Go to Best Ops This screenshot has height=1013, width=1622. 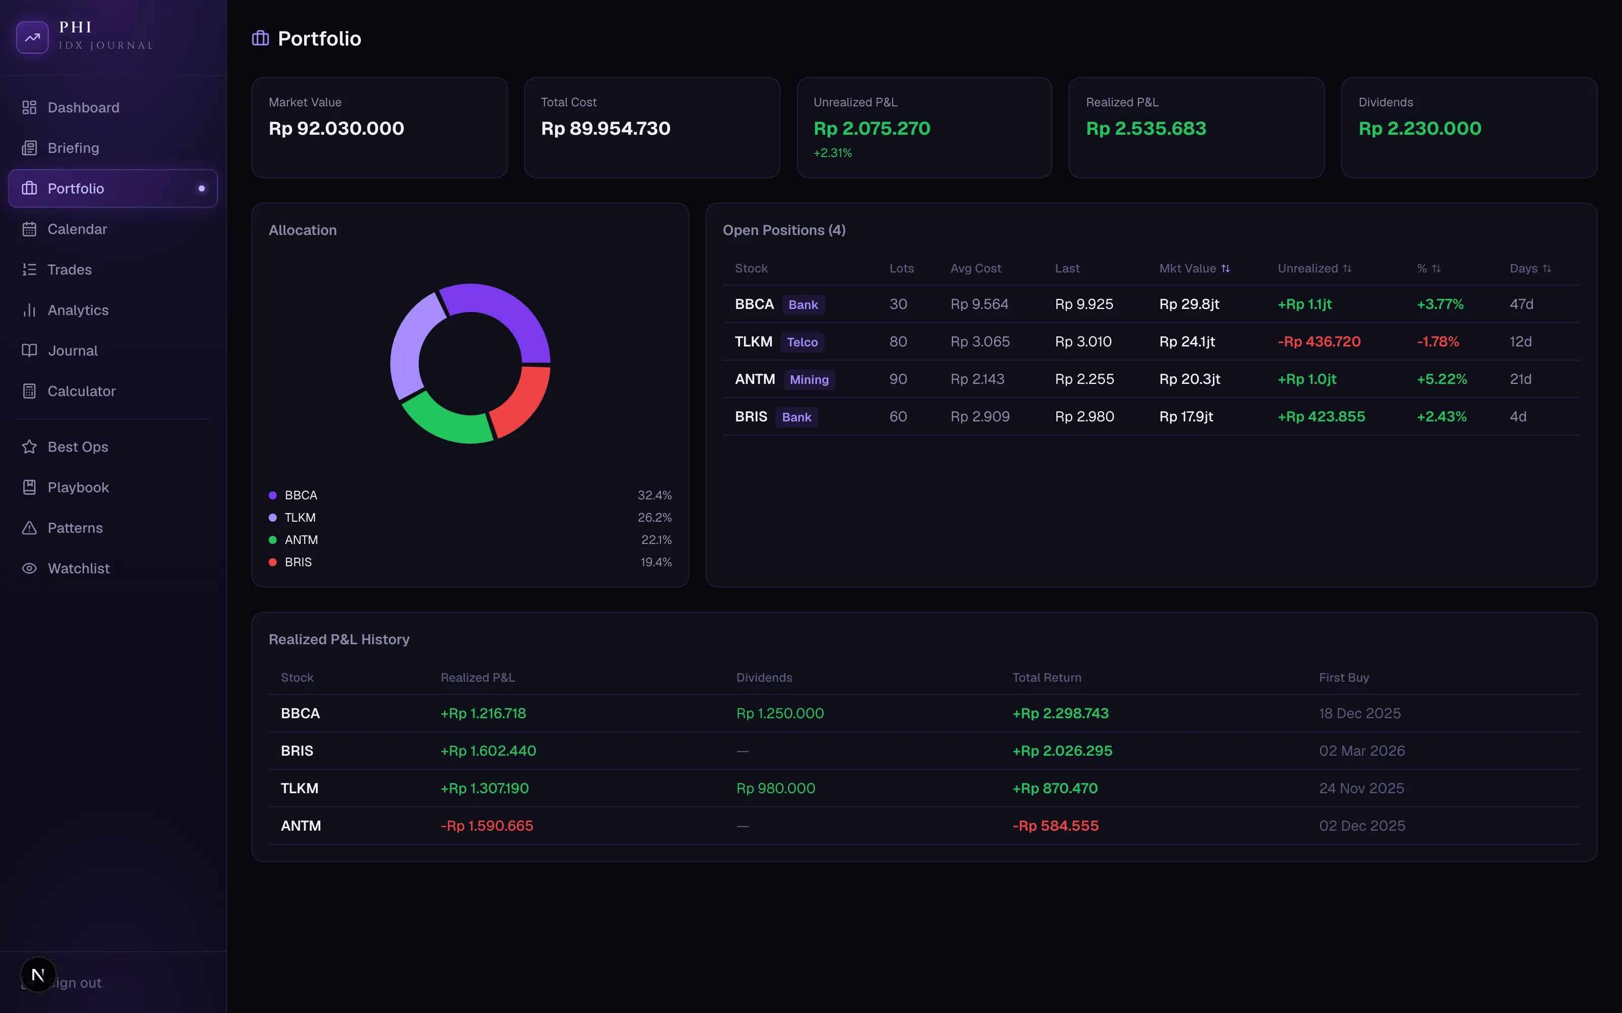point(113,447)
